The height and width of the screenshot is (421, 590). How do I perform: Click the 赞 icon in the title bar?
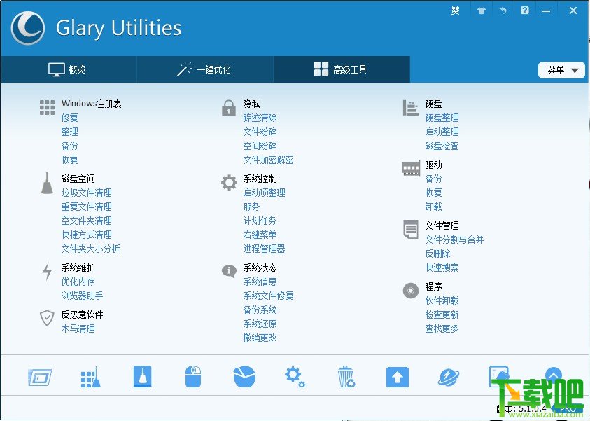(456, 11)
